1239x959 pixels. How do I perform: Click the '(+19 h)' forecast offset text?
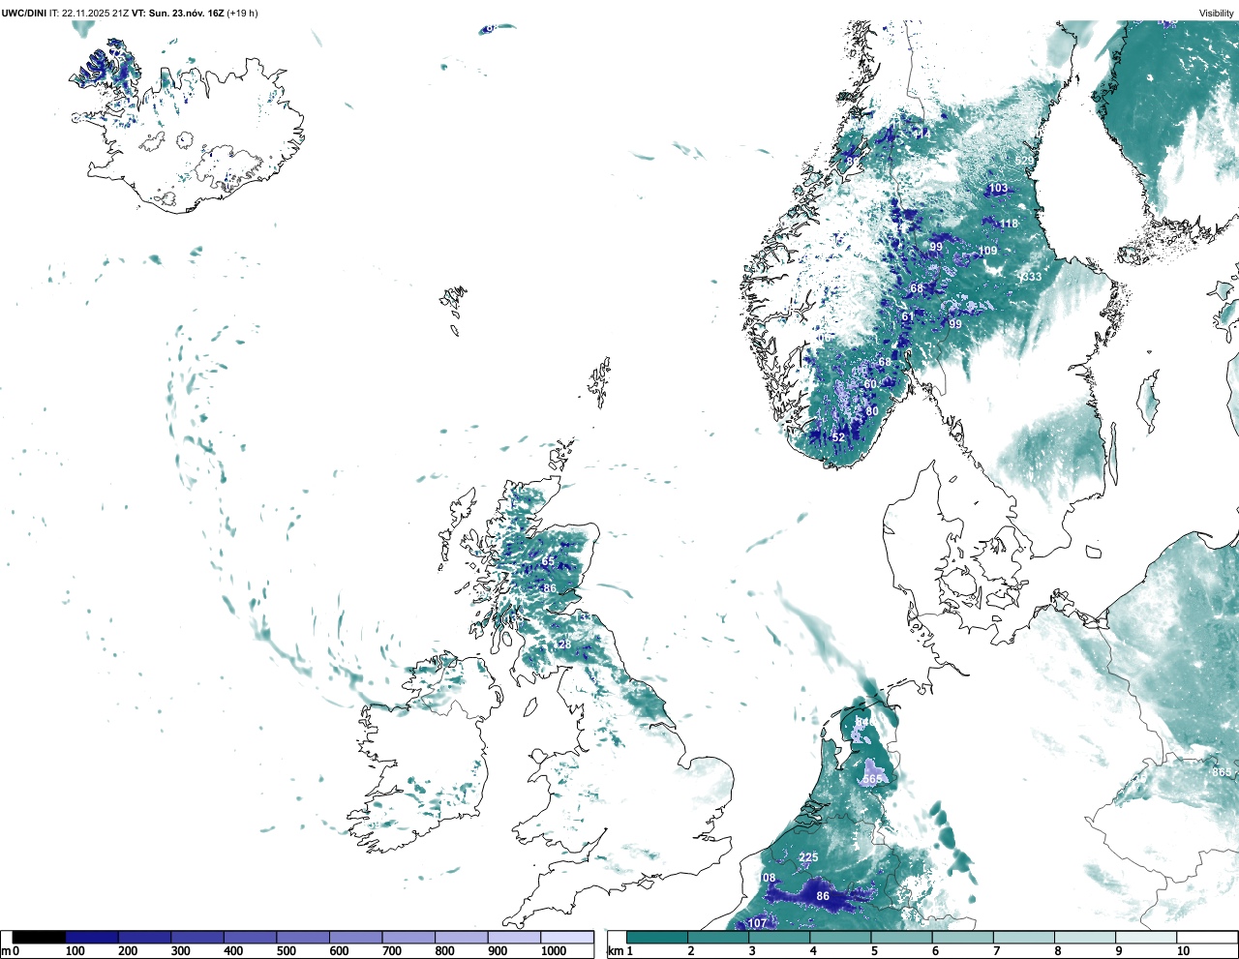click(242, 14)
